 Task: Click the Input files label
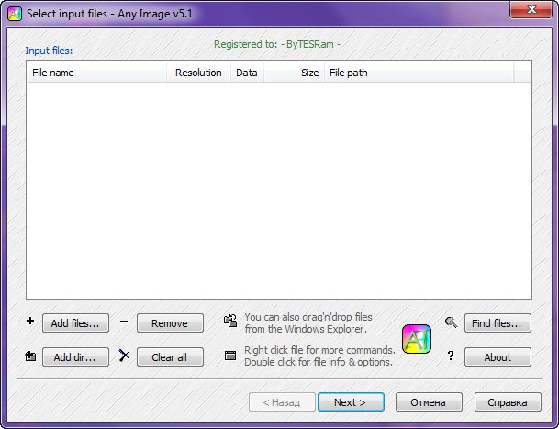[x=49, y=51]
